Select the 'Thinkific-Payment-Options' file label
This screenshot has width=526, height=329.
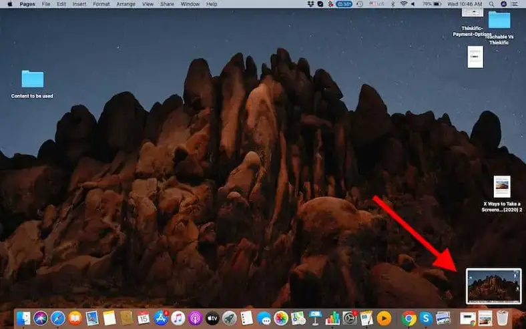472,31
